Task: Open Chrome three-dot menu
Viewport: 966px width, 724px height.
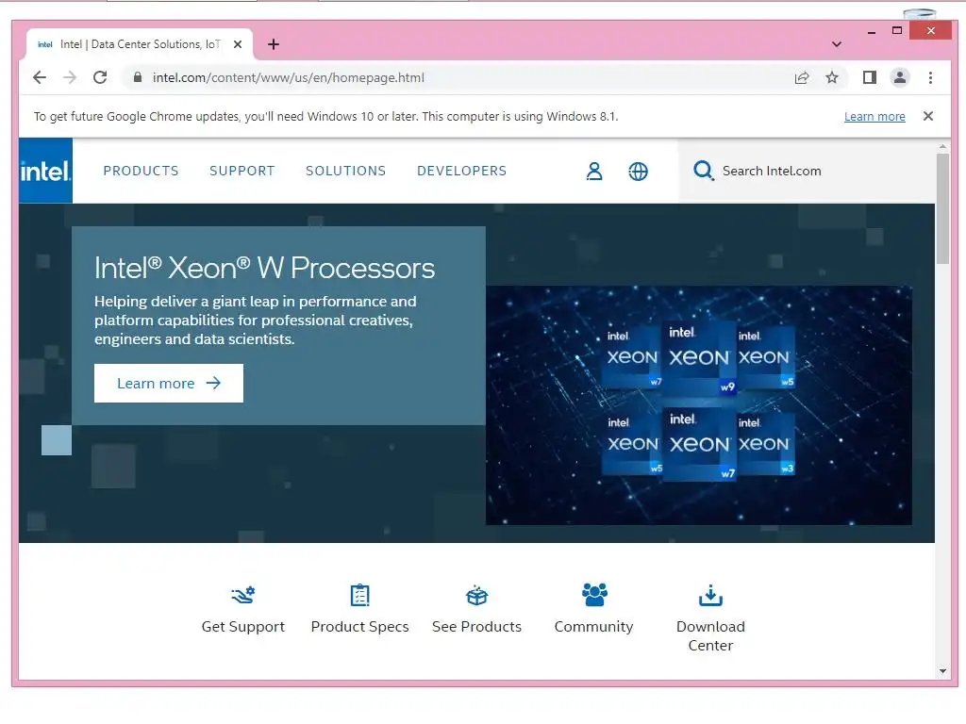Action: pyautogui.click(x=930, y=77)
